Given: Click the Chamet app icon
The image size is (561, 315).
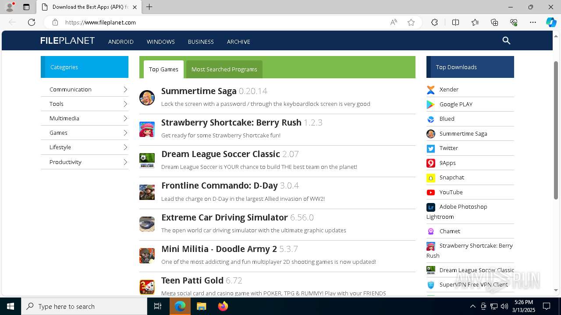Looking at the screenshot, I should pyautogui.click(x=431, y=231).
